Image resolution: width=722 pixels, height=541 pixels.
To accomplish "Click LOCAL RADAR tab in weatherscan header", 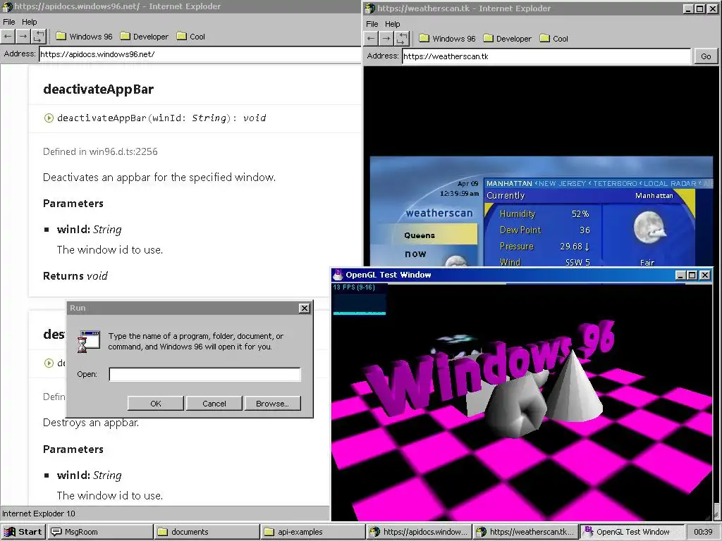I will click(670, 183).
